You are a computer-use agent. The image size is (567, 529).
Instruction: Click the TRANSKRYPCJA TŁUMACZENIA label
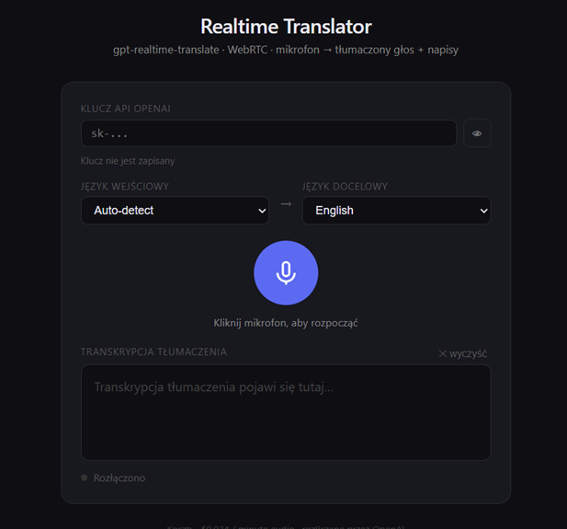153,352
